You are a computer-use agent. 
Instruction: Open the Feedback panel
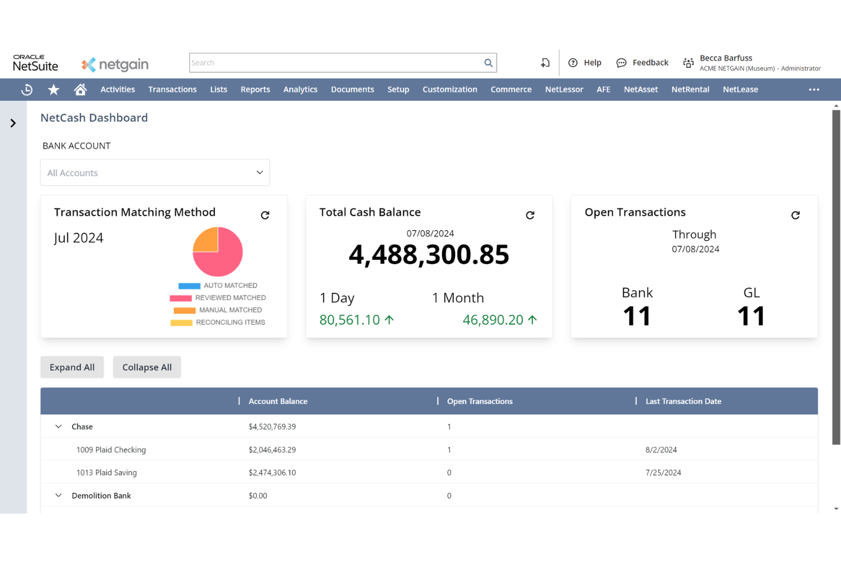[642, 63]
